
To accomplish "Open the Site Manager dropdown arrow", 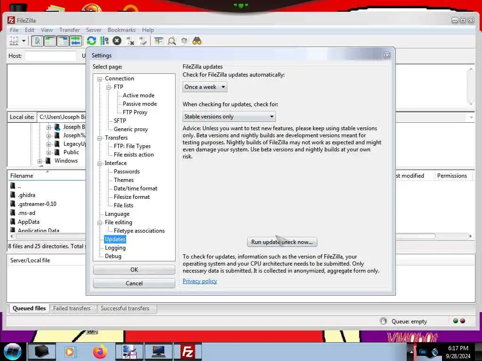I will pyautogui.click(x=24, y=41).
